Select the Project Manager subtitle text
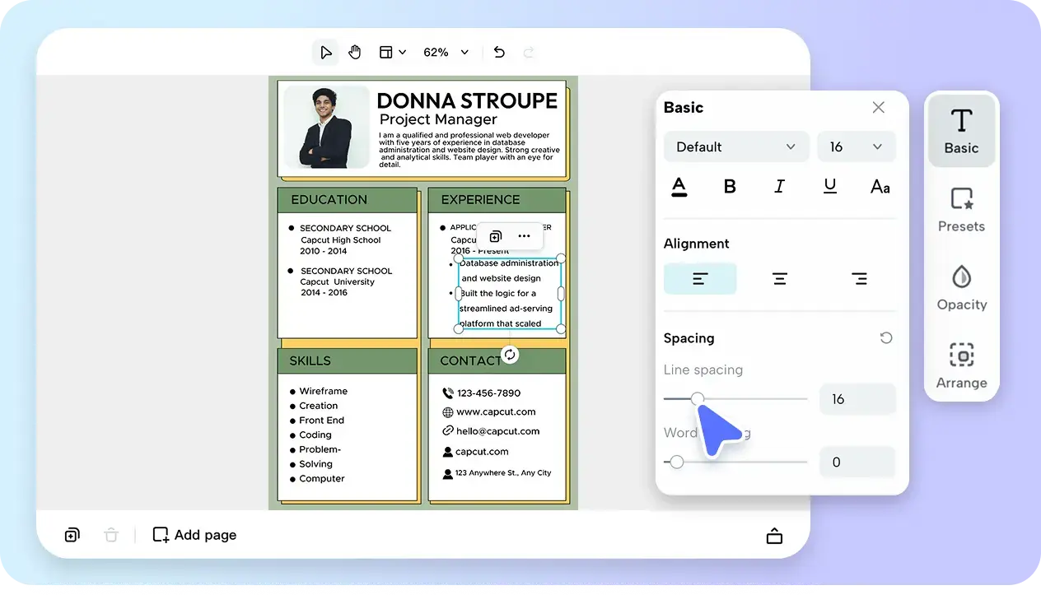1041x595 pixels. click(438, 119)
